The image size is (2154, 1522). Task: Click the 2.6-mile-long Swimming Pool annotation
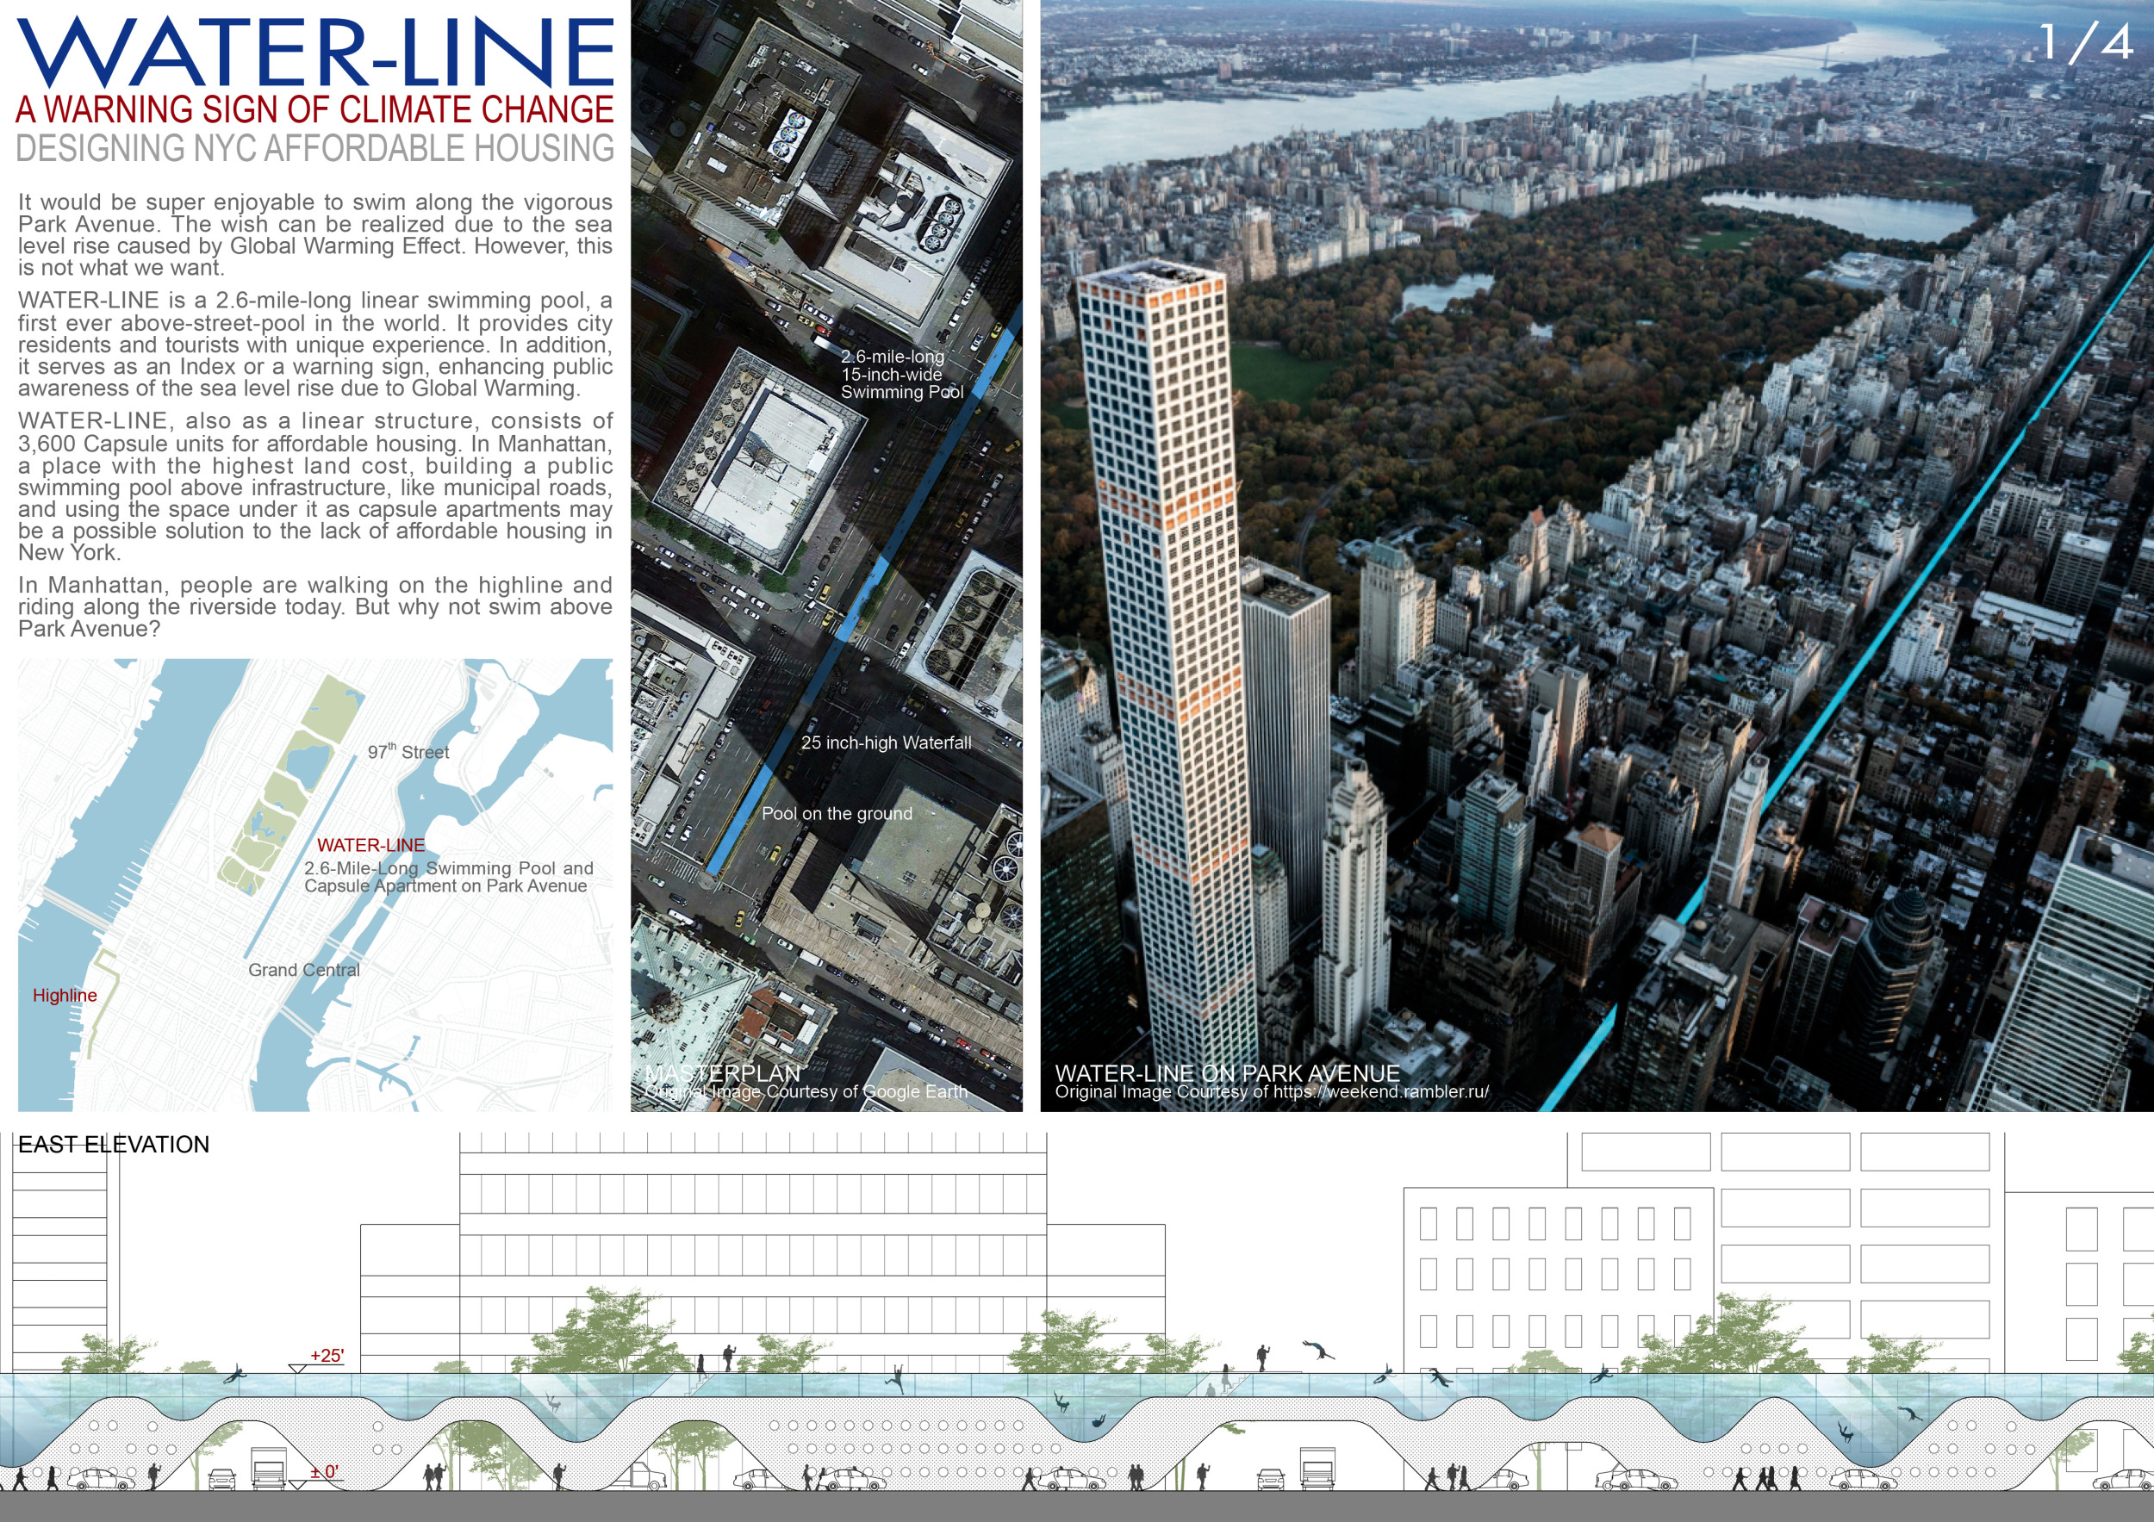coord(900,374)
